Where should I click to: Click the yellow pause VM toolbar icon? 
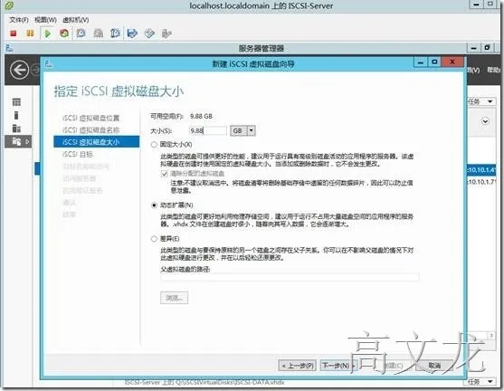click(x=30, y=33)
